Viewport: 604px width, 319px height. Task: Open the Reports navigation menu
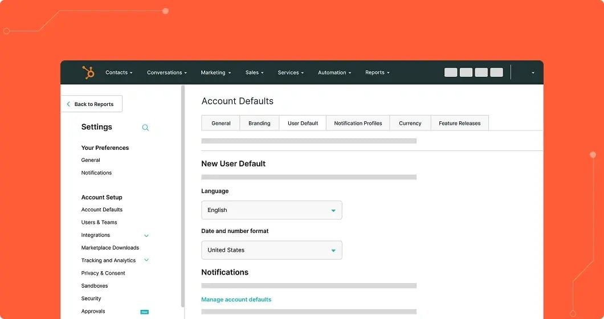point(377,73)
